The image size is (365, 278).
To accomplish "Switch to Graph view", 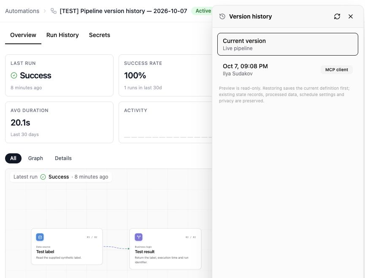I will [35, 158].
